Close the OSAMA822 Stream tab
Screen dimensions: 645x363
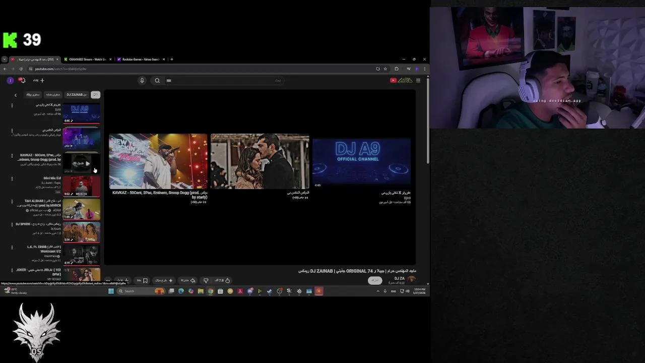(110, 59)
